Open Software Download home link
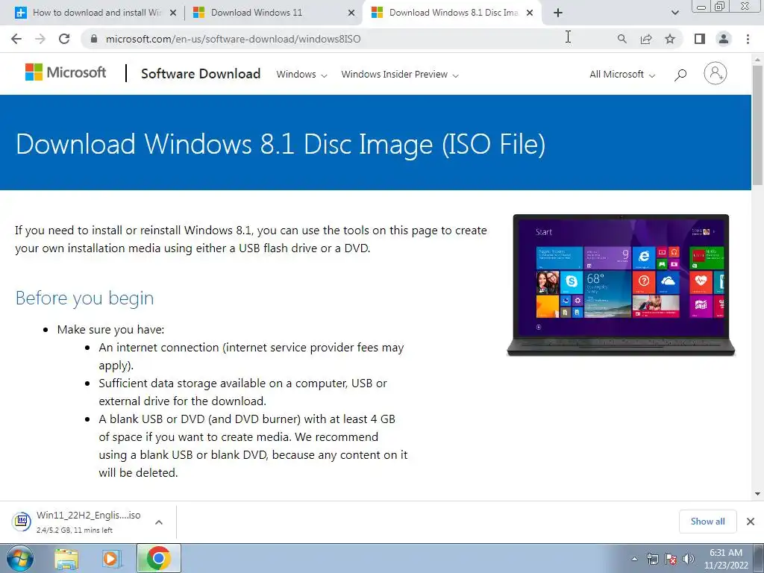The image size is (764, 573). click(201, 74)
